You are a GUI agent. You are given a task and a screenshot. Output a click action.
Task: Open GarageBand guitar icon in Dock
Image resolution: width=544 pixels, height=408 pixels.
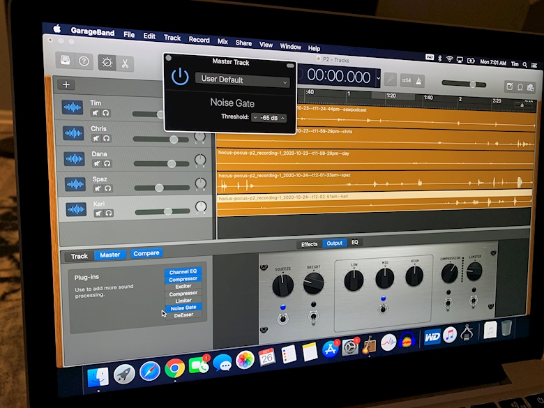[368, 345]
